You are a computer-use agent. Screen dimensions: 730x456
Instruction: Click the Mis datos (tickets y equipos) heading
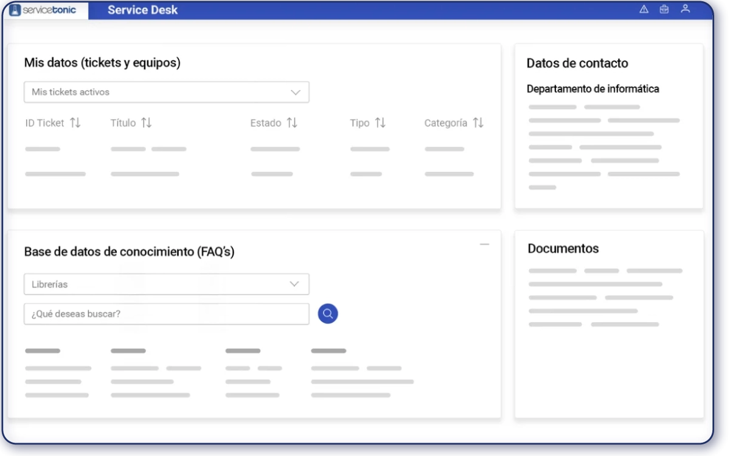click(x=102, y=63)
